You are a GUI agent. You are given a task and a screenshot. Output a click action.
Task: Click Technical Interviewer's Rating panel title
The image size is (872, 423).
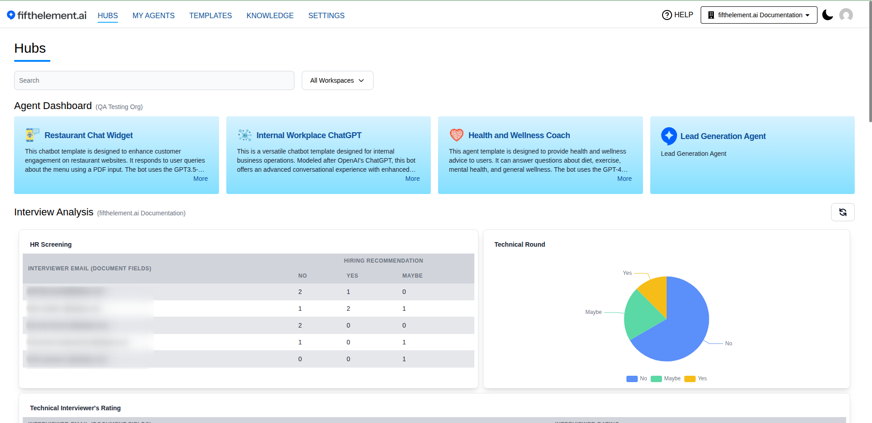(75, 408)
